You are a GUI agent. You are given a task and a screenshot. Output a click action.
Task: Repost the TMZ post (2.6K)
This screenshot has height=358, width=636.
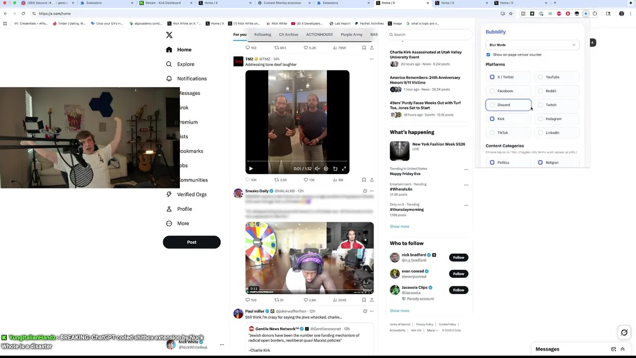[281, 180]
